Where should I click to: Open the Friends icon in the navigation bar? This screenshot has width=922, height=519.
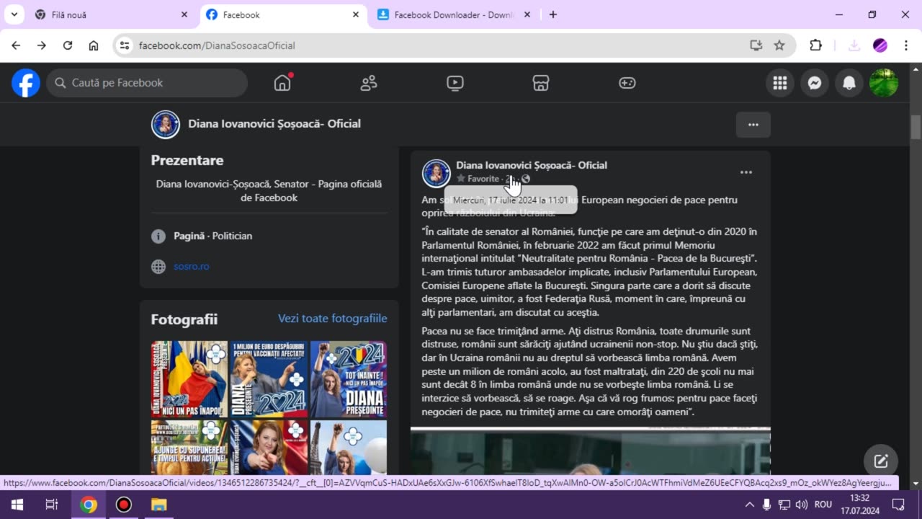click(369, 83)
